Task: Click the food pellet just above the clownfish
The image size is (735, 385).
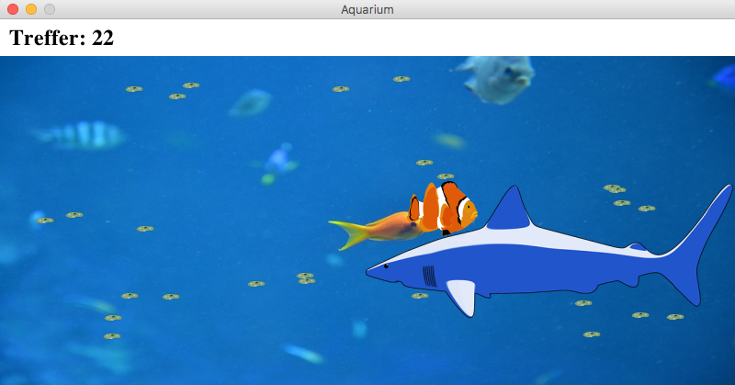Action: [446, 176]
